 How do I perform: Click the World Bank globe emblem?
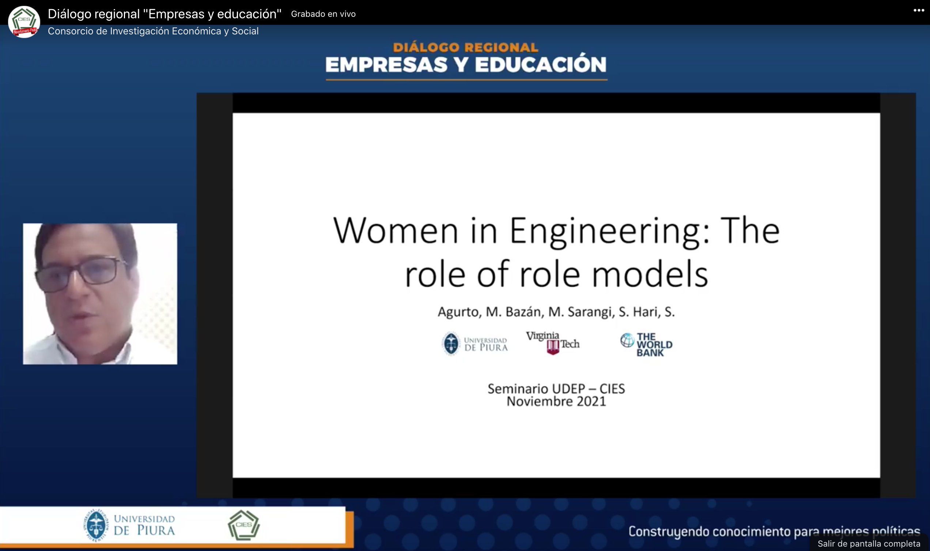tap(627, 340)
